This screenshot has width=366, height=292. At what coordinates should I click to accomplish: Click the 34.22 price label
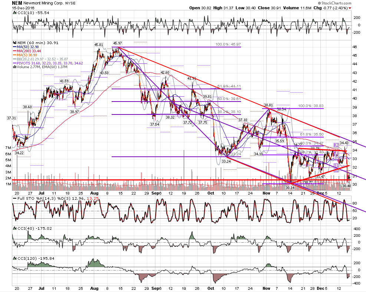tap(19, 153)
